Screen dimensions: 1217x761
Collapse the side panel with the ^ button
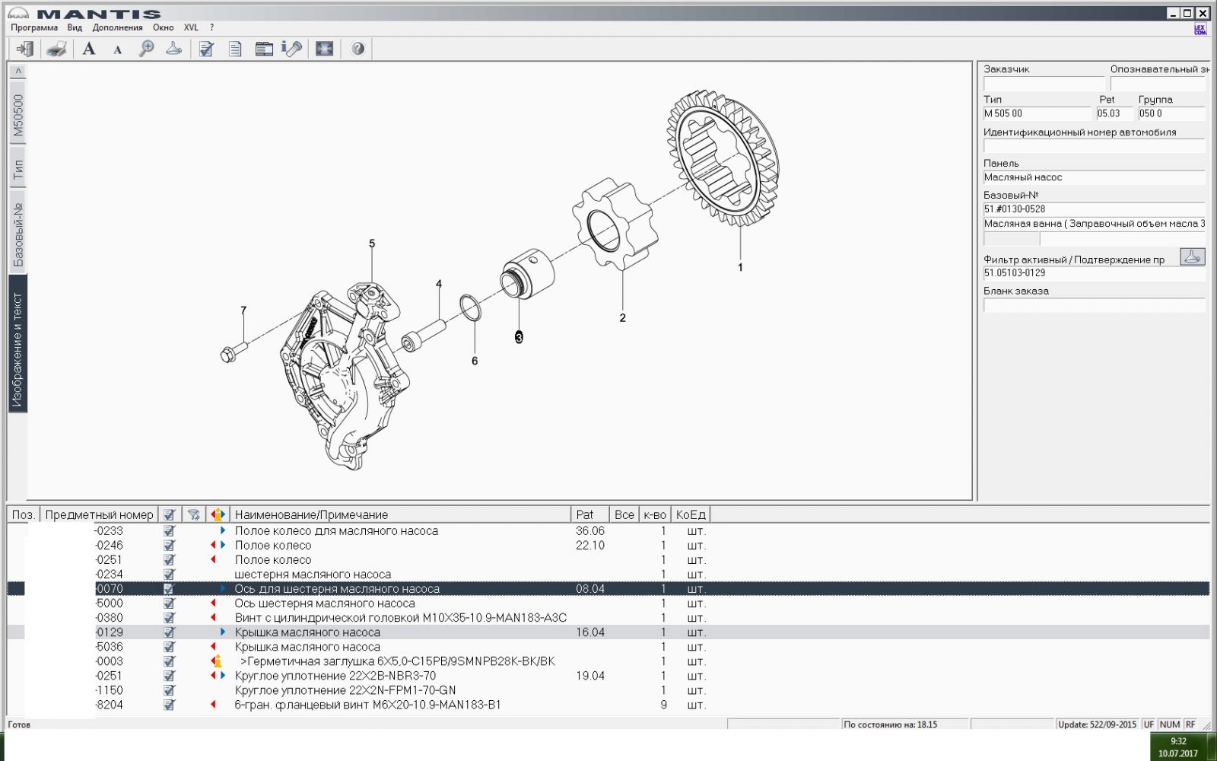pyautogui.click(x=18, y=71)
